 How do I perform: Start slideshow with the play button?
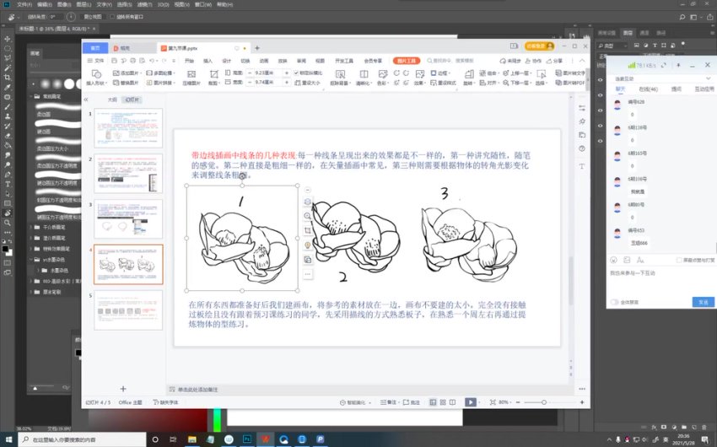click(x=471, y=402)
